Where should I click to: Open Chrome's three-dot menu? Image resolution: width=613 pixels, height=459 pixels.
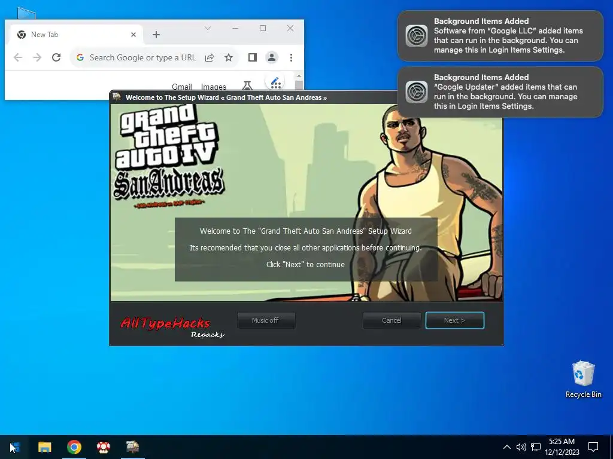coord(292,57)
